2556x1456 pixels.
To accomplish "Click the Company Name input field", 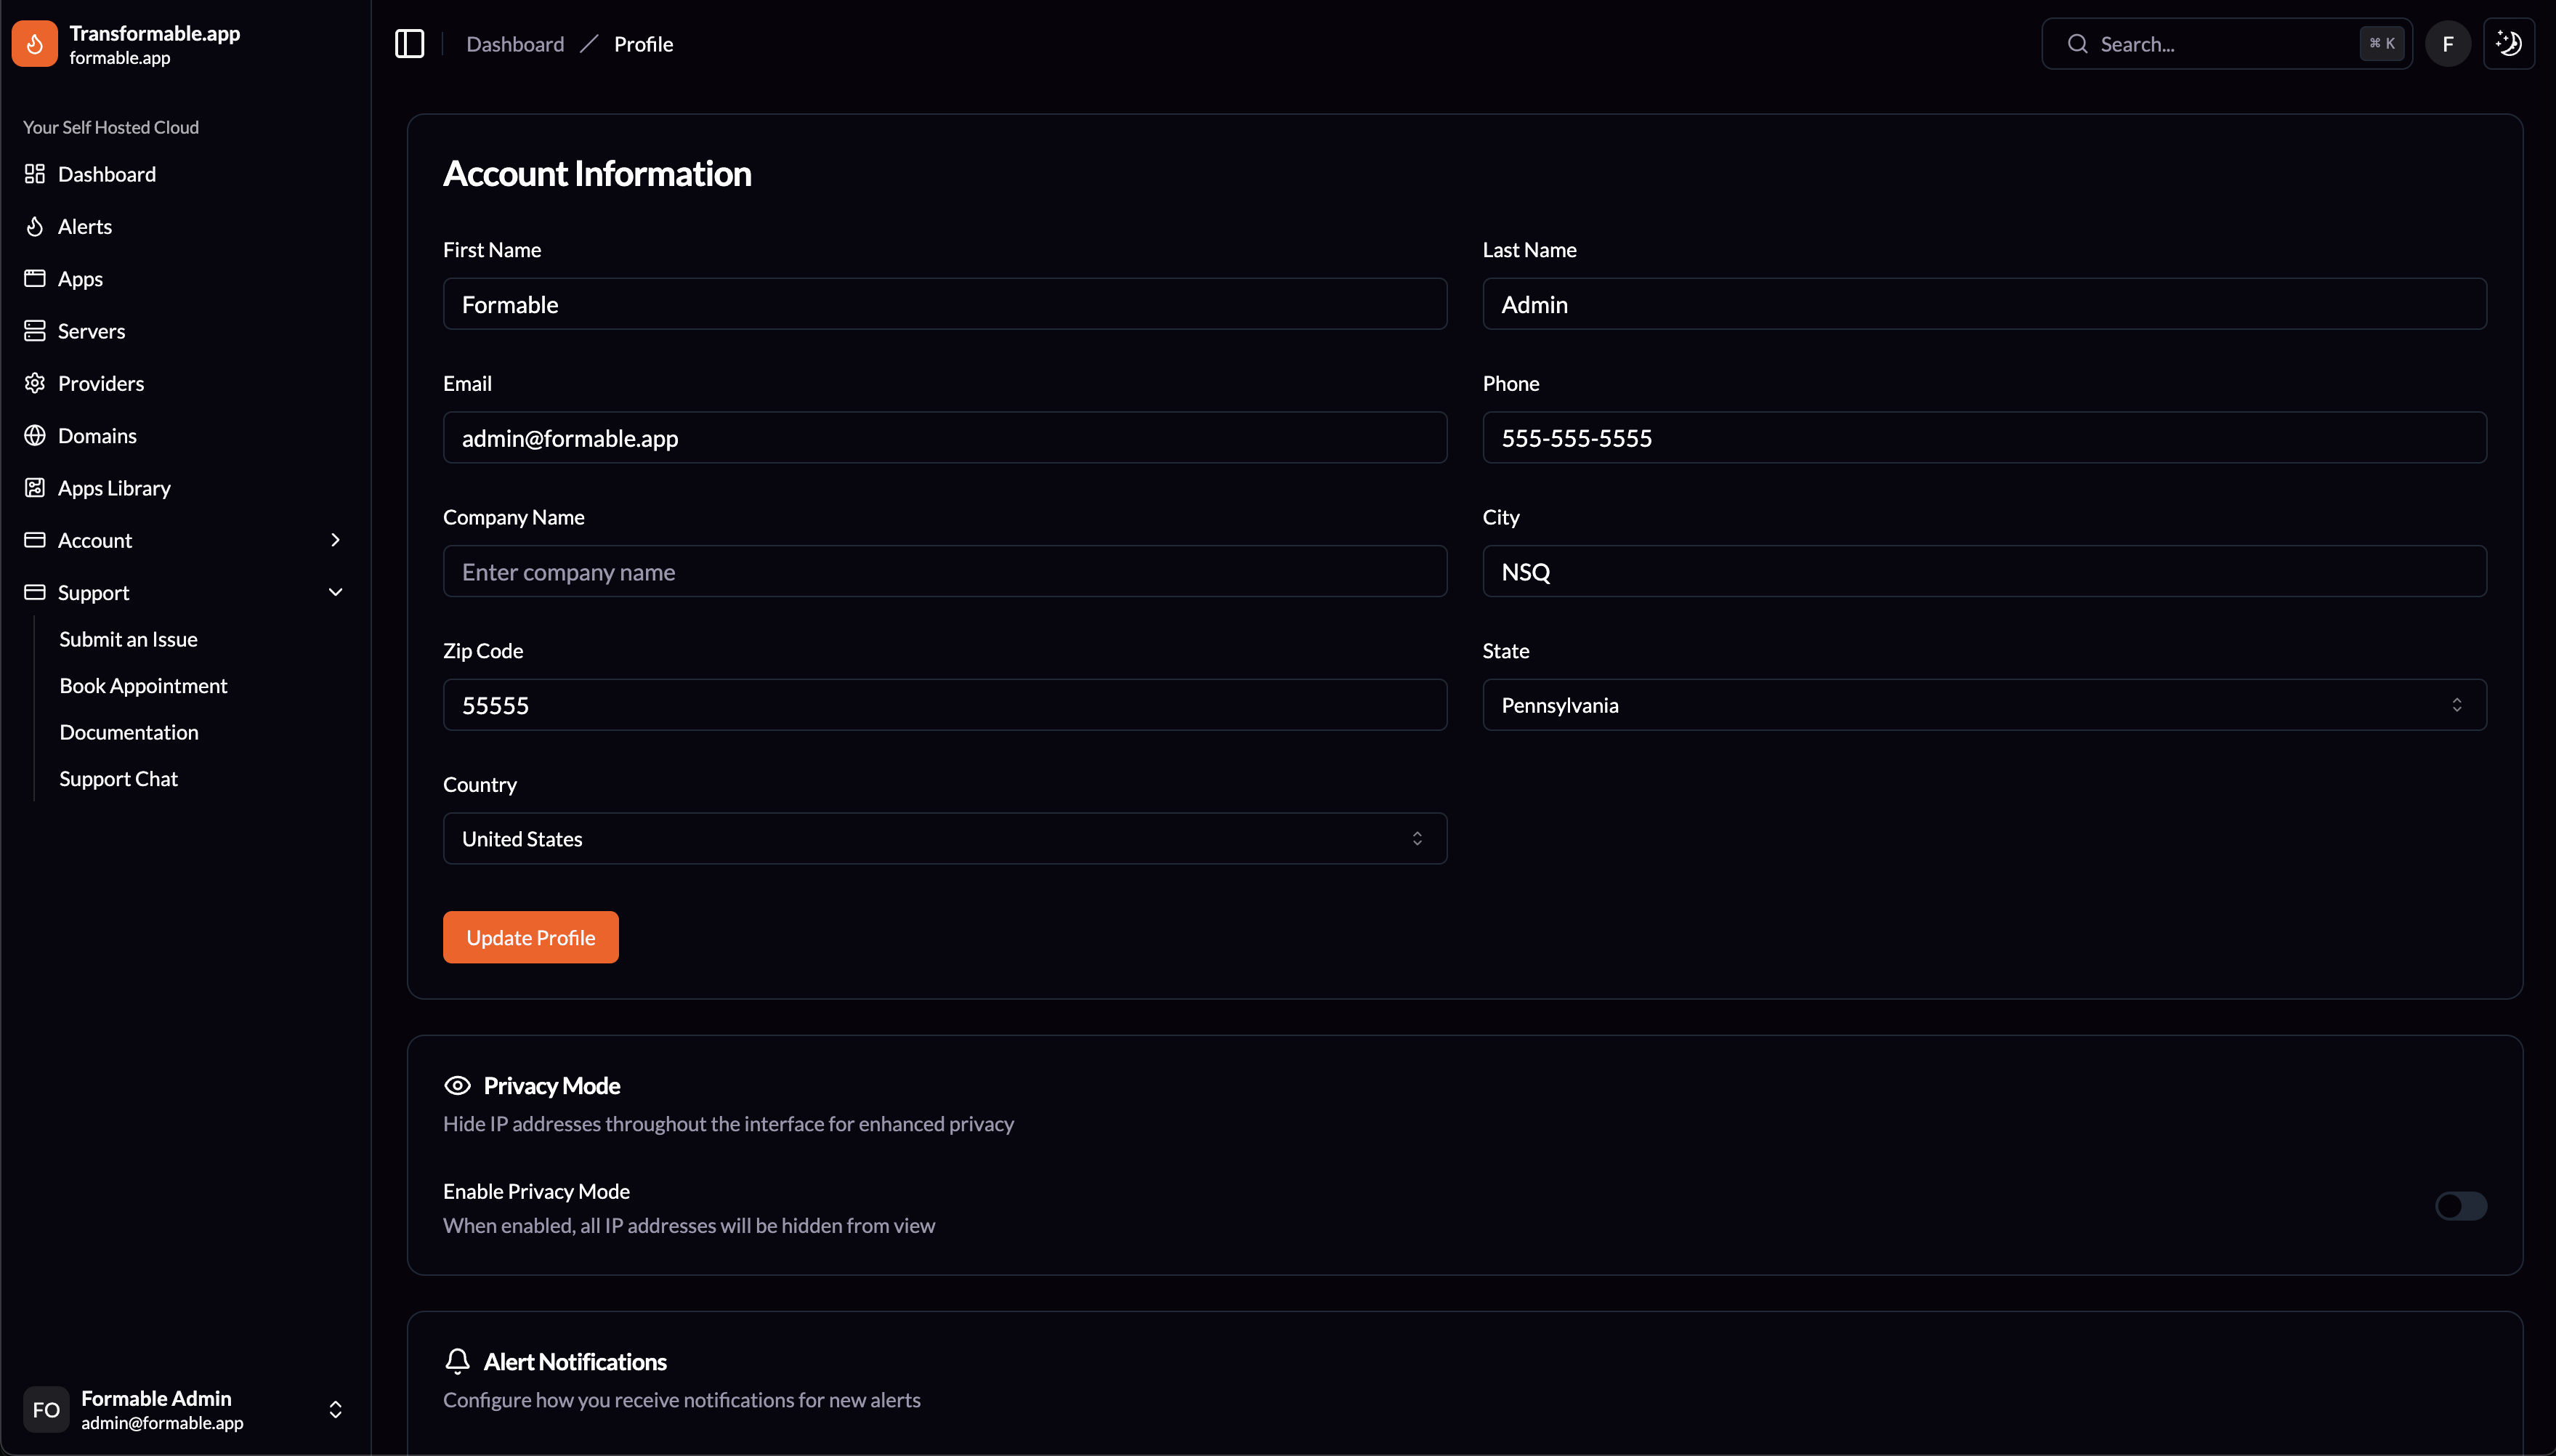I will coord(944,572).
